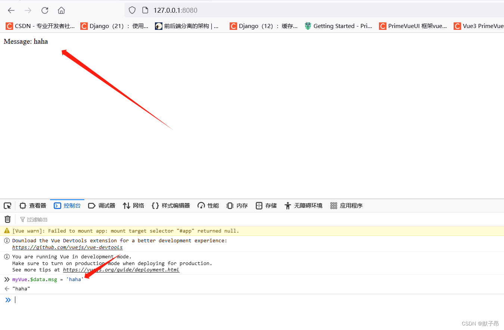This screenshot has height=330, width=504.
Task: Switch to the 网络 network tab
Action: [x=133, y=206]
